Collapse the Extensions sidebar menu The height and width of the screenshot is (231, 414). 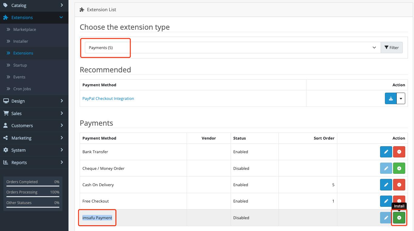tap(22, 17)
